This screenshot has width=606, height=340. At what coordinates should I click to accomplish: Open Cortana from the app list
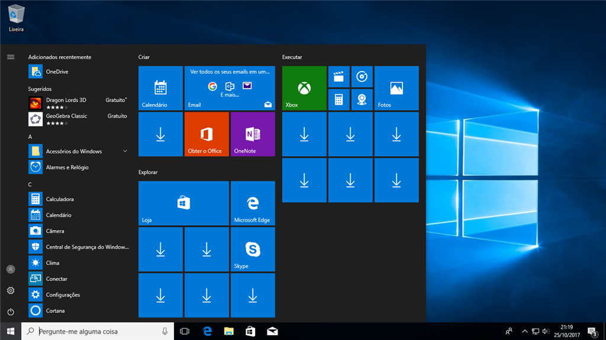[55, 310]
